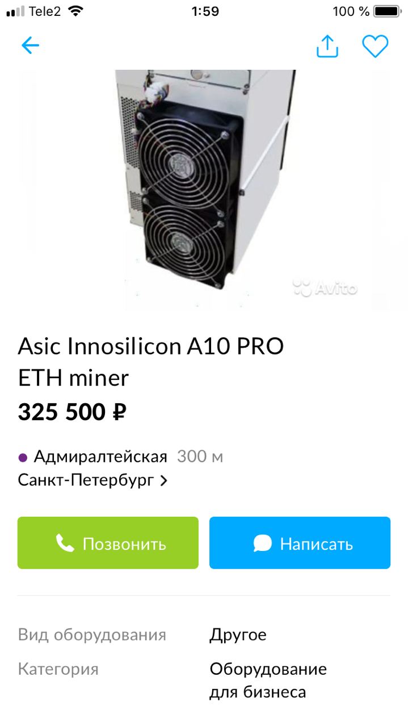The image size is (408, 727).
Task: Select the Вид оборудования value Другое
Action: point(238,634)
